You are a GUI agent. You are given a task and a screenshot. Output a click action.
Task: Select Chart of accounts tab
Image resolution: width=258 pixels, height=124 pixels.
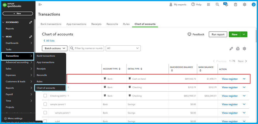click(x=145, y=24)
